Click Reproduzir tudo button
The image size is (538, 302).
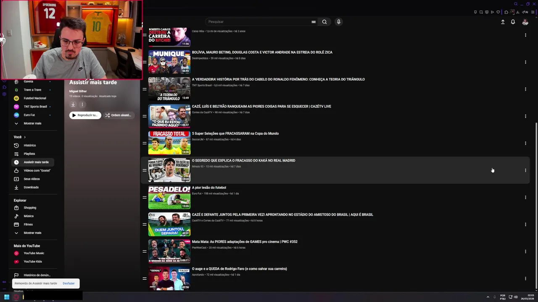point(85,115)
